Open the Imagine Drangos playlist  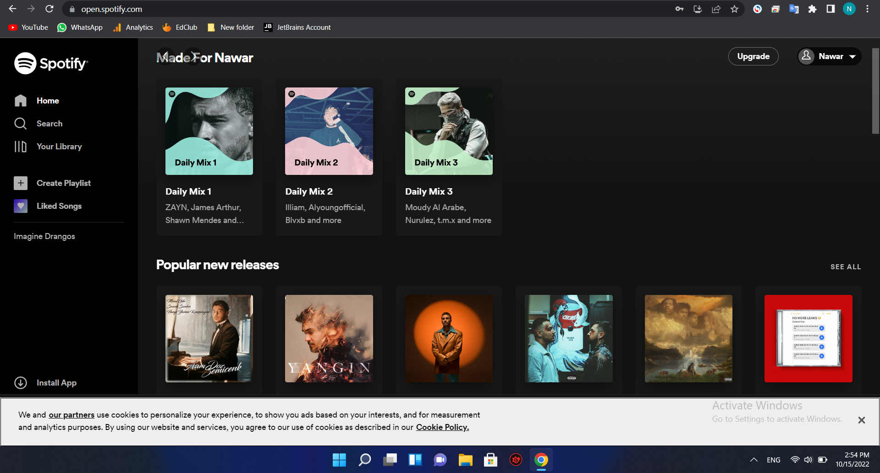[44, 236]
